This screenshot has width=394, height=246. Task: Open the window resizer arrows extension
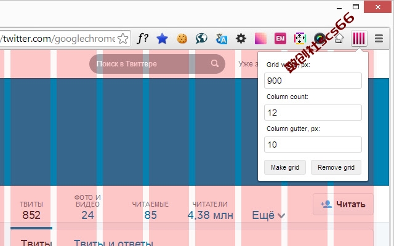point(300,39)
